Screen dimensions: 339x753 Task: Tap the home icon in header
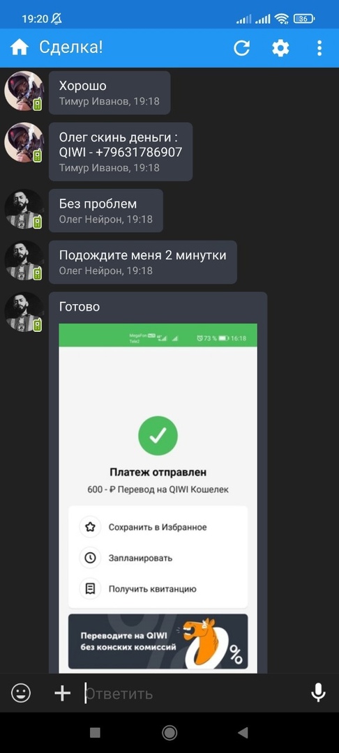[20, 47]
